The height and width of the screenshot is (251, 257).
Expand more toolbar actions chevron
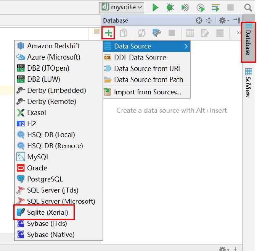239,33
